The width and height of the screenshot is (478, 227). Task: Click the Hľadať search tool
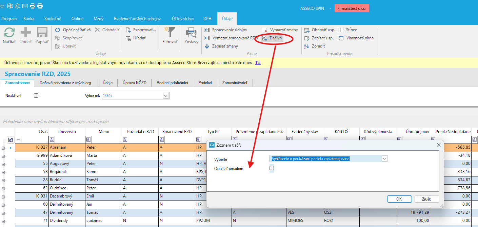(x=128, y=38)
